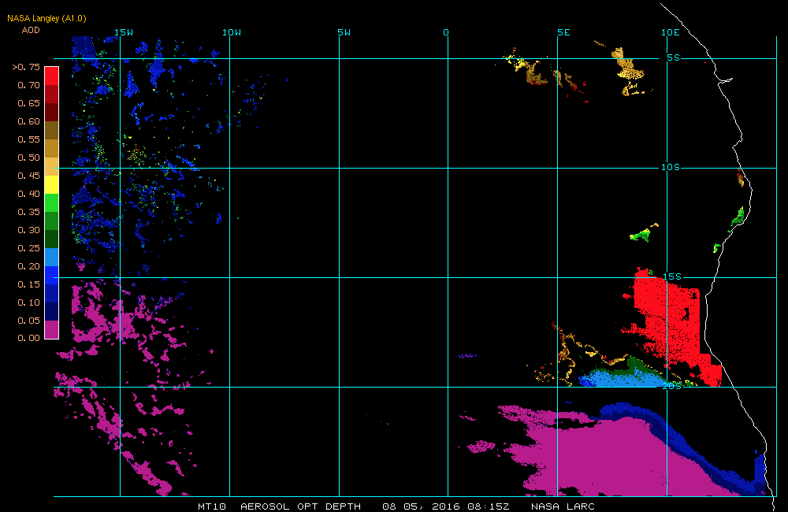Click the 15S latitude label
This screenshot has width=788, height=512.
pos(672,276)
